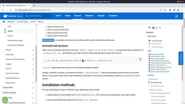Jump to Uninstall old versions in contents
The height and width of the screenshot is (104, 185).
[x=157, y=86]
